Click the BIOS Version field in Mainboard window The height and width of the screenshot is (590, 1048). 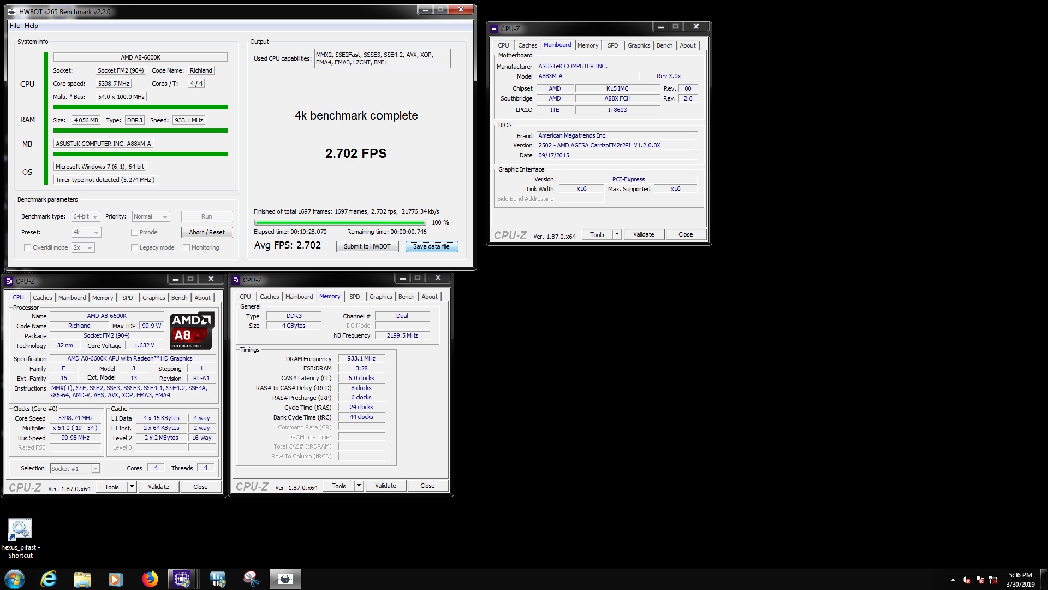click(x=617, y=145)
